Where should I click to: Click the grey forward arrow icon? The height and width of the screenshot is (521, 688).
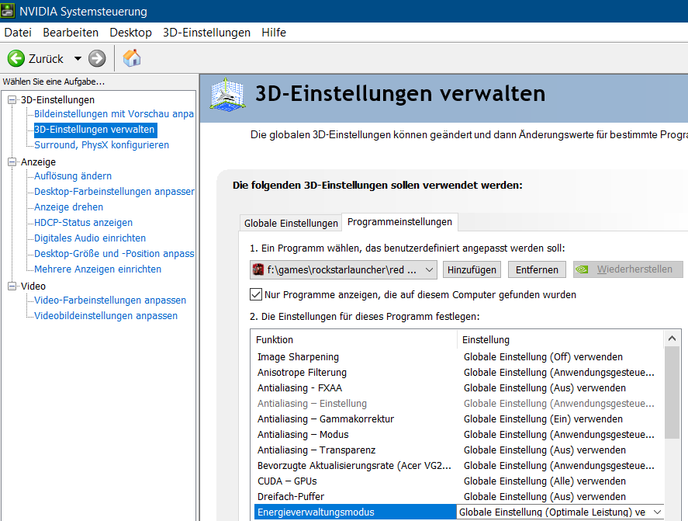point(97,58)
